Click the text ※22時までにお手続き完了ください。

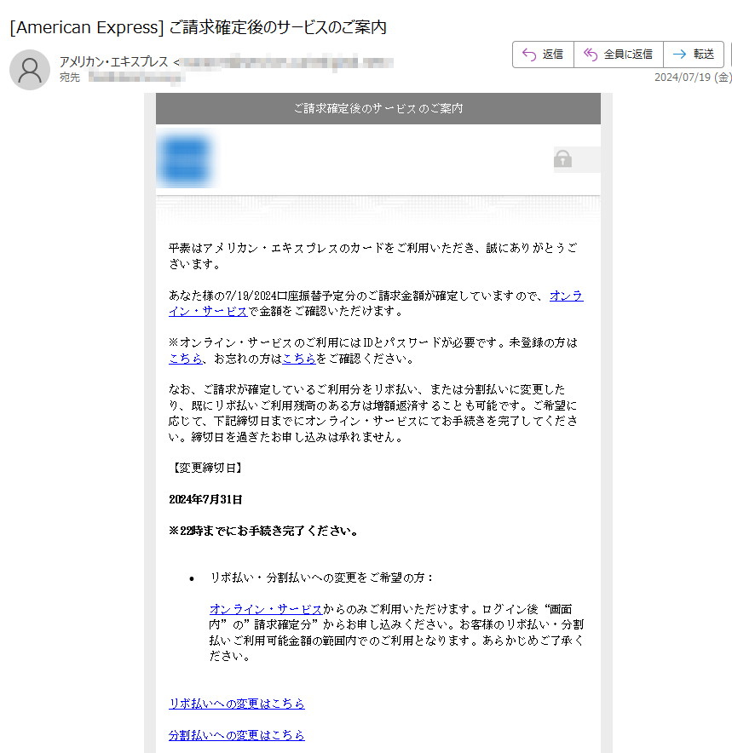pos(264,532)
